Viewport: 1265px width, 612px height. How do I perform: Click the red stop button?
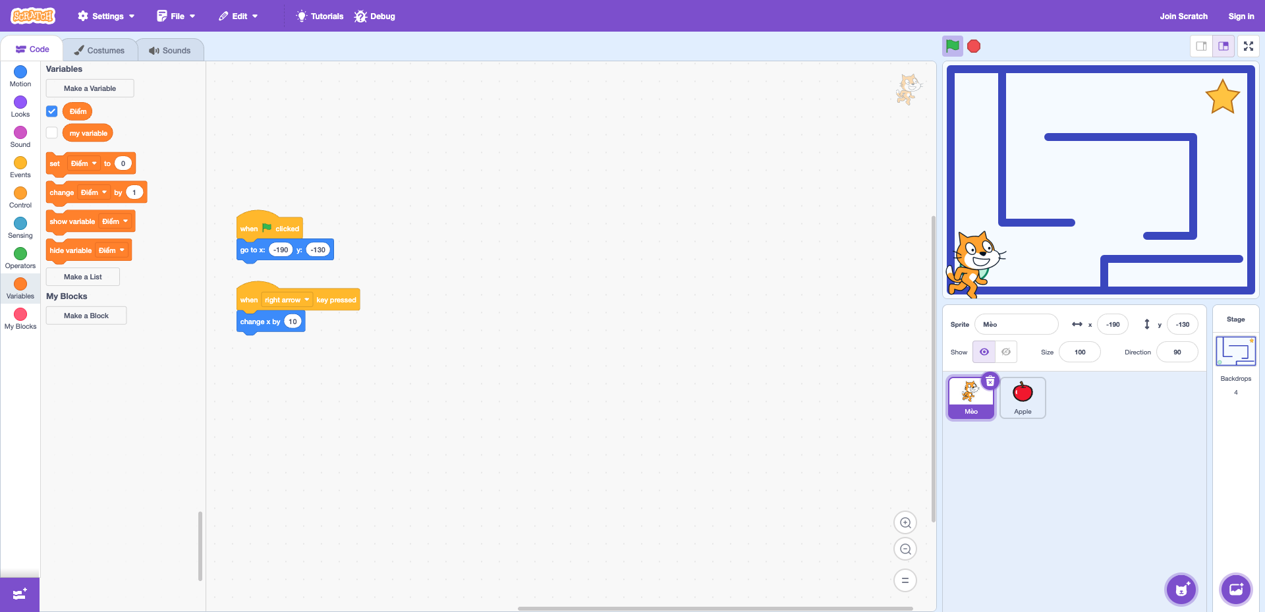point(974,46)
